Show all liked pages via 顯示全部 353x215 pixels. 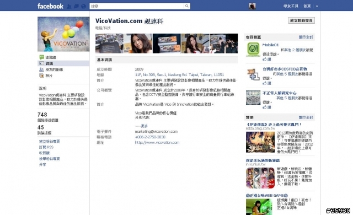(x=306, y=37)
